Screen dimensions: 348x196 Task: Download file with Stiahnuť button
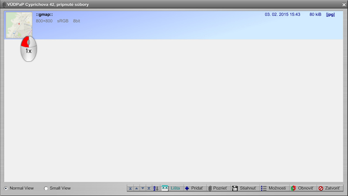click(245, 188)
